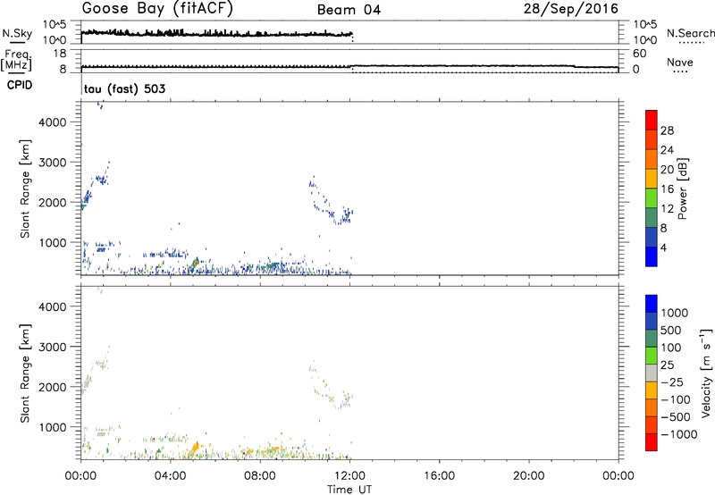Viewport: 715px width, 495px height.
Task: Pick the light green 12–16 dB power swatch
Action: [x=652, y=198]
